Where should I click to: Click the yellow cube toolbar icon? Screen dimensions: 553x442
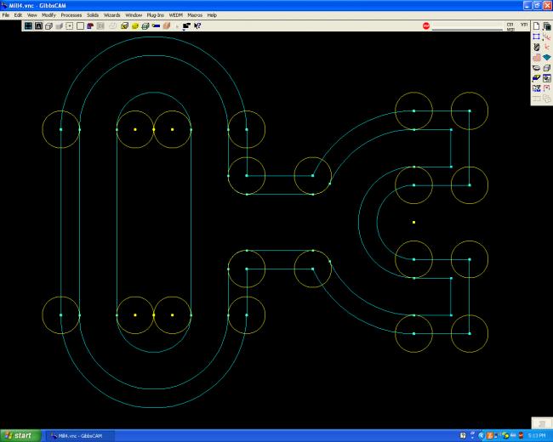click(x=124, y=25)
